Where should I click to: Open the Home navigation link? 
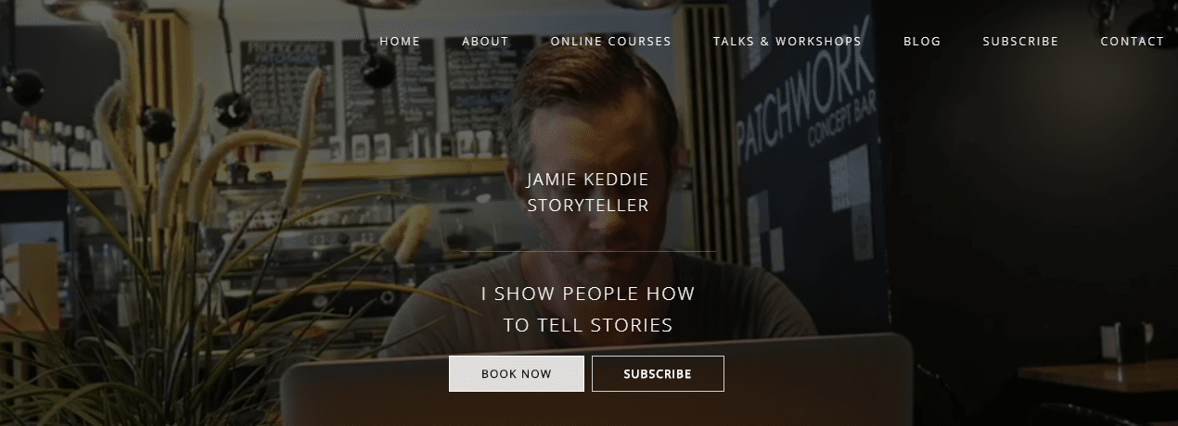pos(400,42)
